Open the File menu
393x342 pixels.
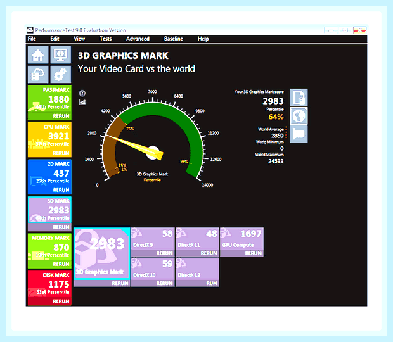[x=32, y=39]
